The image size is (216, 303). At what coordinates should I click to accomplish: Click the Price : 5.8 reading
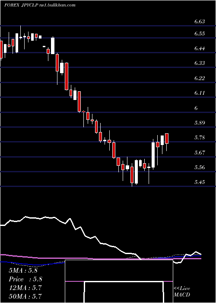(x=25, y=279)
